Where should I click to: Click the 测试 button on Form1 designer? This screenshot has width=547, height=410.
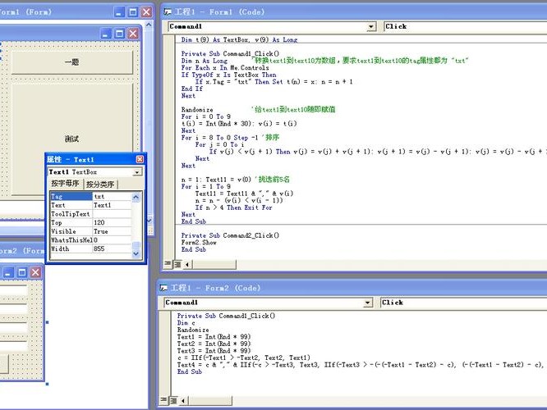(72, 139)
